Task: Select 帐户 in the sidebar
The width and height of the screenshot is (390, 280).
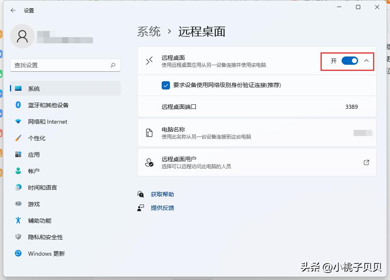Action: (34, 171)
